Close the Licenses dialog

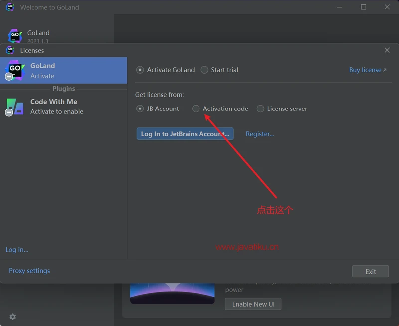tap(387, 50)
